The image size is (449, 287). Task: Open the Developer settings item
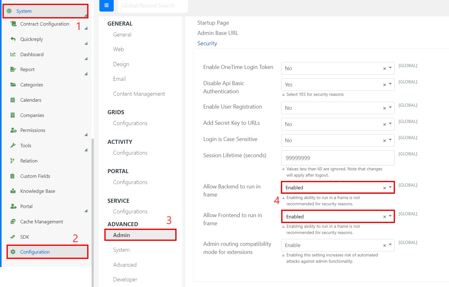click(x=125, y=280)
